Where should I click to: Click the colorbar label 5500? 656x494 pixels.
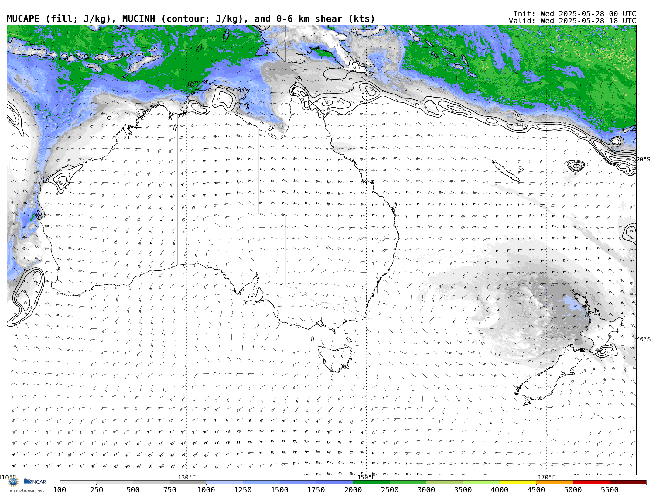[x=610, y=490]
